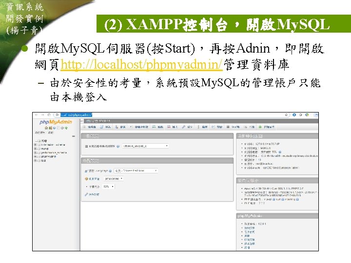
Task: Open the Language dropdown showing Chinese traditional
Action: (136, 170)
